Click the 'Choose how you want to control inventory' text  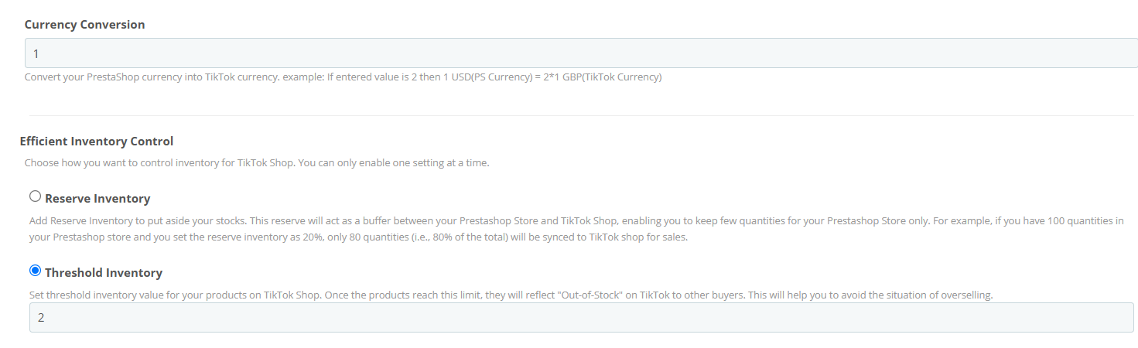[x=257, y=163]
